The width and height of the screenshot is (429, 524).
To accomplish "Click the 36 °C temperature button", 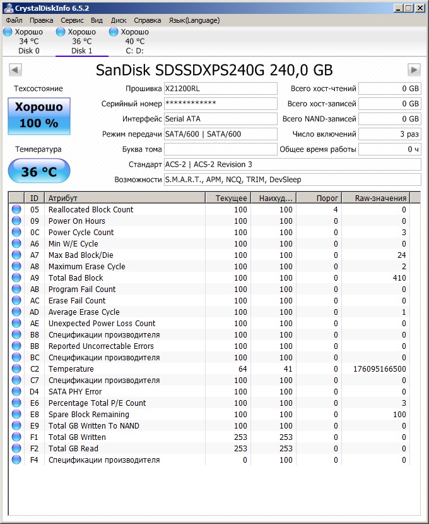I will 39,171.
